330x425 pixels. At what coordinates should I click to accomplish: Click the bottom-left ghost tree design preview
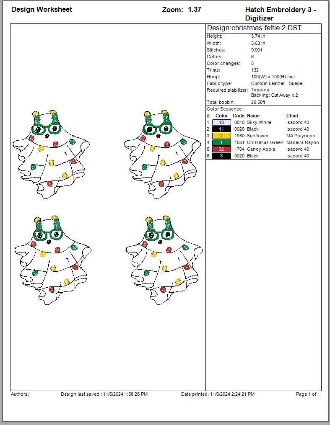(x=52, y=260)
